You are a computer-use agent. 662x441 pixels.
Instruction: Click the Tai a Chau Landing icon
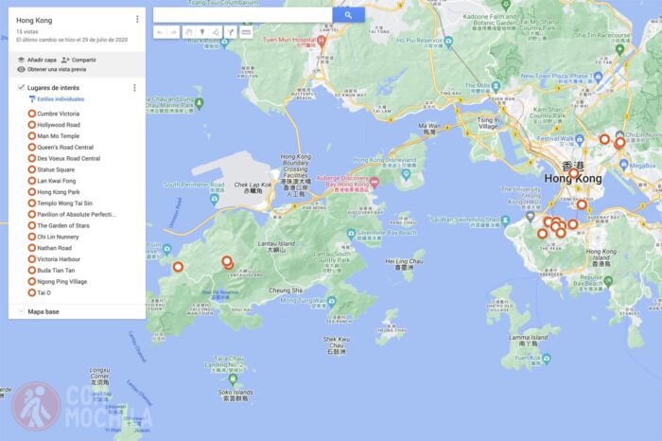(233, 378)
